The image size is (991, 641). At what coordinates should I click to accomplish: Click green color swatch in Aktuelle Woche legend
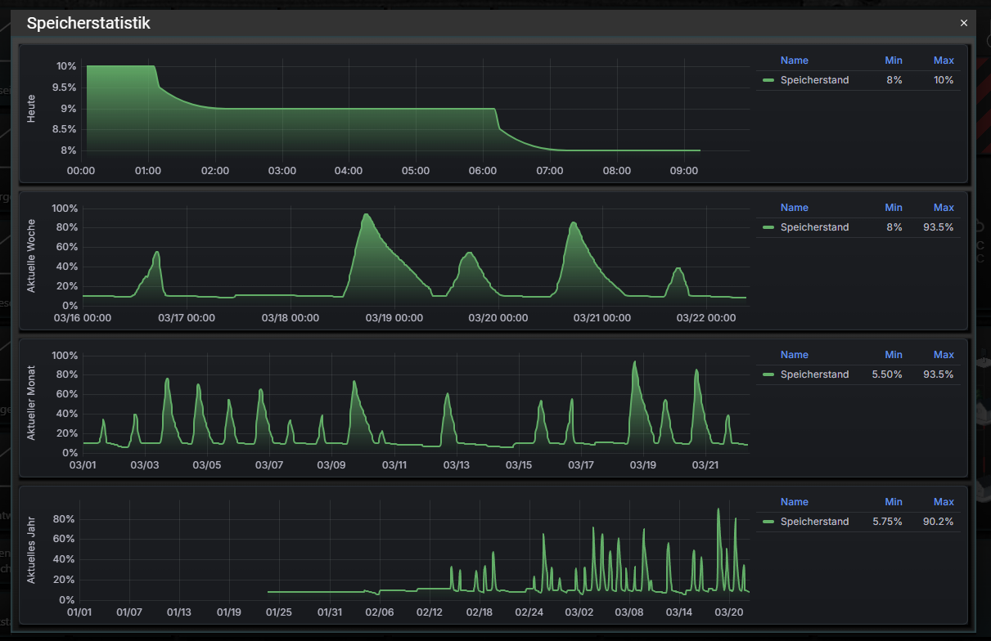(768, 227)
